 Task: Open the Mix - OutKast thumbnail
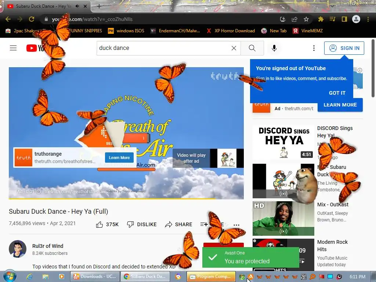click(283, 218)
